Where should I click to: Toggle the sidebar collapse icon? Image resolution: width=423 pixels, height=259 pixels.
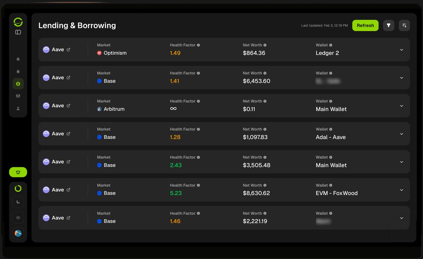coord(18,32)
